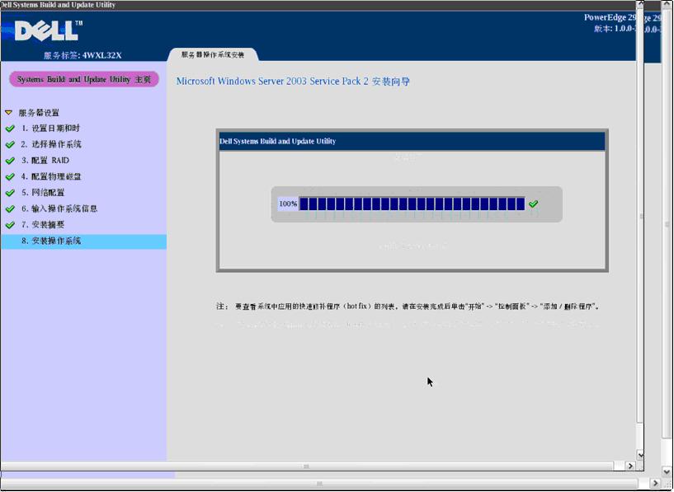Click Microsoft Windows Server 2003 Service Pack 2 heading
The height and width of the screenshot is (492, 674).
click(293, 81)
